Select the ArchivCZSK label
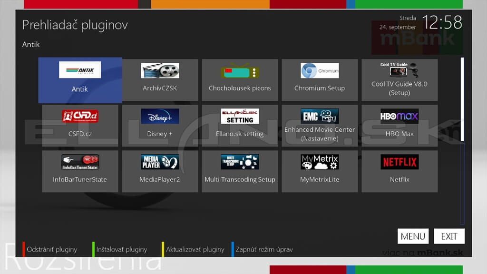Screen dimensions: 487x274 (160, 88)
